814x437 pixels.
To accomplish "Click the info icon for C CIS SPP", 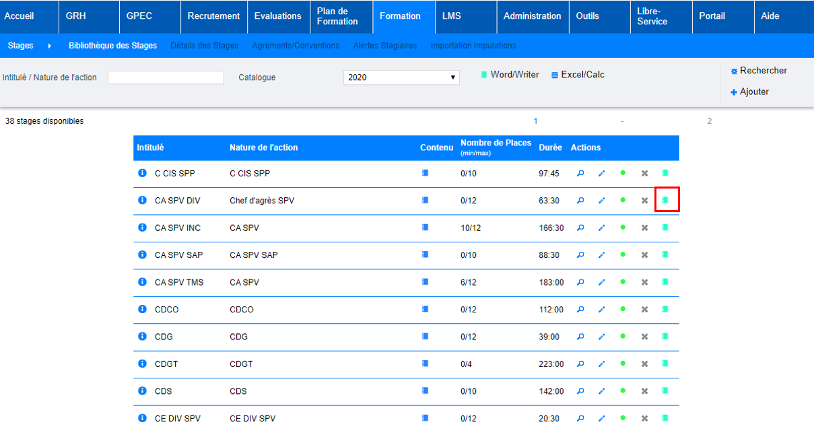I will click(142, 173).
